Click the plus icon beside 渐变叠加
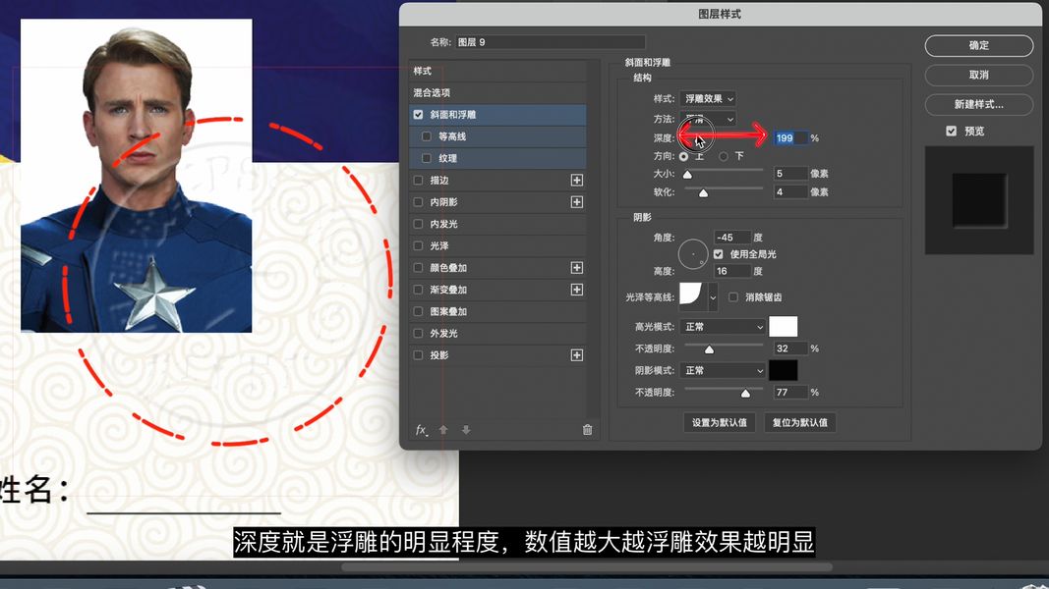The image size is (1049, 589). click(577, 290)
